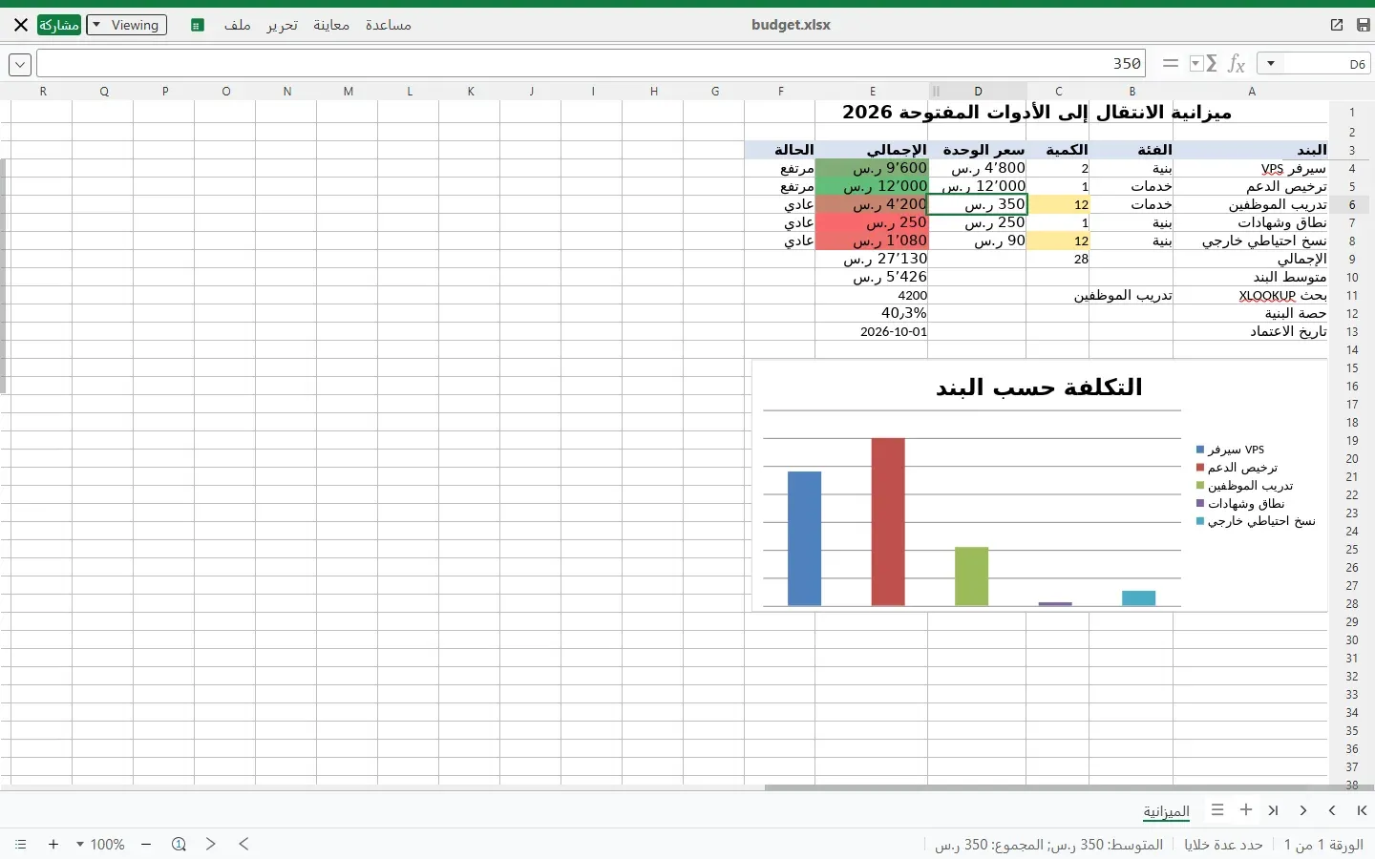Open the معاينة menu

(x=331, y=25)
